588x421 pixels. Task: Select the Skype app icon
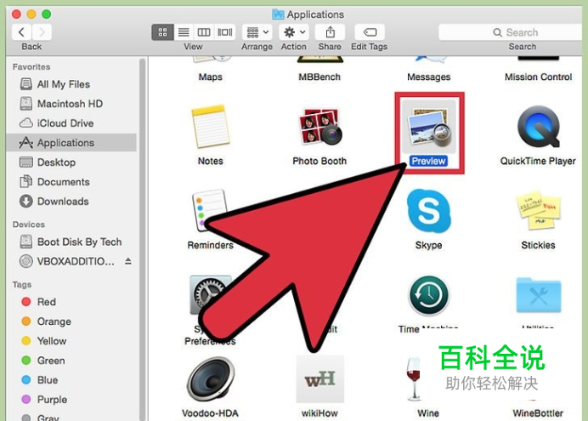click(x=428, y=211)
